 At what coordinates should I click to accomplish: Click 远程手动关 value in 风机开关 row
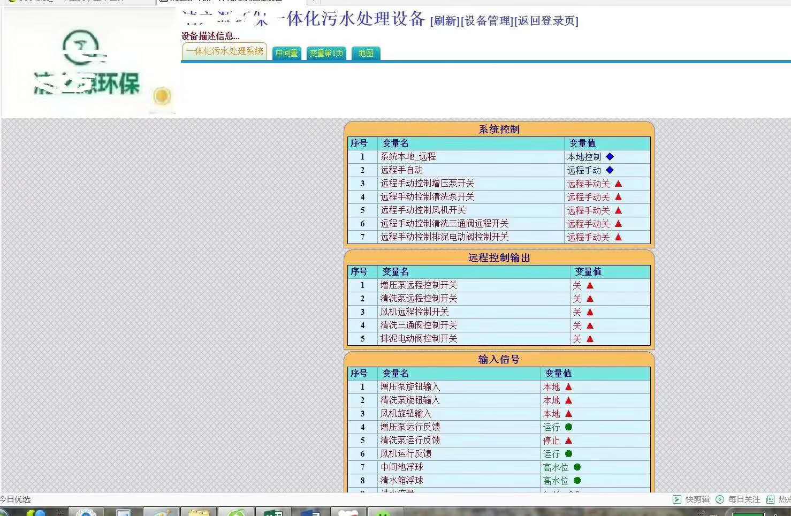point(589,210)
